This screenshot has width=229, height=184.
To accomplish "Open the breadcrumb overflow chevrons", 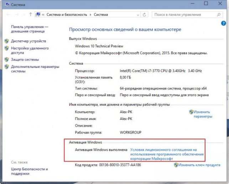I will coord(43,15).
